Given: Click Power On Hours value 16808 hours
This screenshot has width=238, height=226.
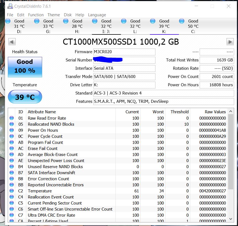Looking at the screenshot, I should click(x=217, y=85).
